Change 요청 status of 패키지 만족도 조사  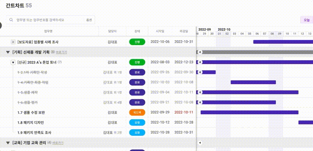137,133
